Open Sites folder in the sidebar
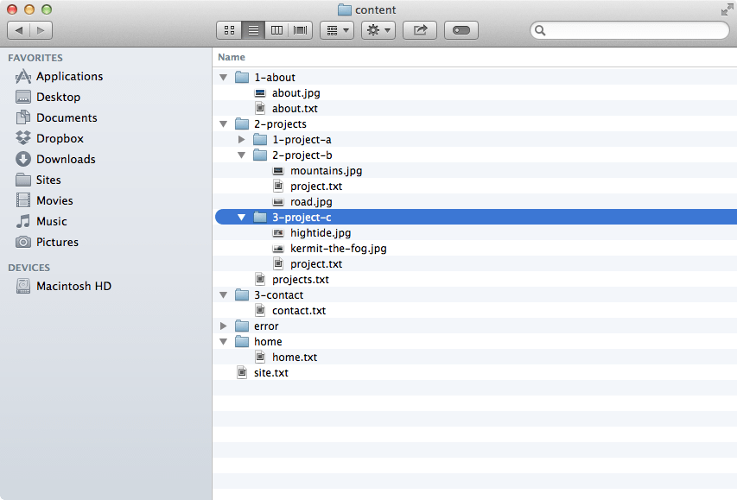The width and height of the screenshot is (737, 500). [38, 180]
